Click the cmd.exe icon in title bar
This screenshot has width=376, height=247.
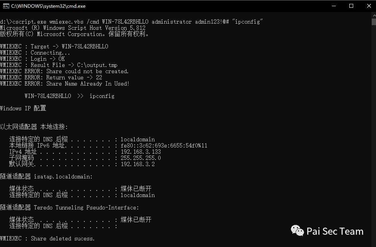point(6,6)
